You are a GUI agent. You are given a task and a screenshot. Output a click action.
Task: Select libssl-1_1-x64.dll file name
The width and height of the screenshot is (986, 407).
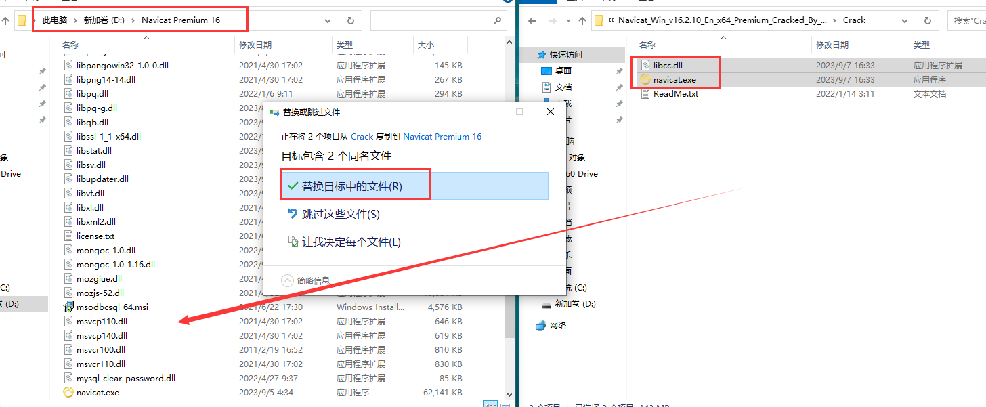click(x=108, y=136)
